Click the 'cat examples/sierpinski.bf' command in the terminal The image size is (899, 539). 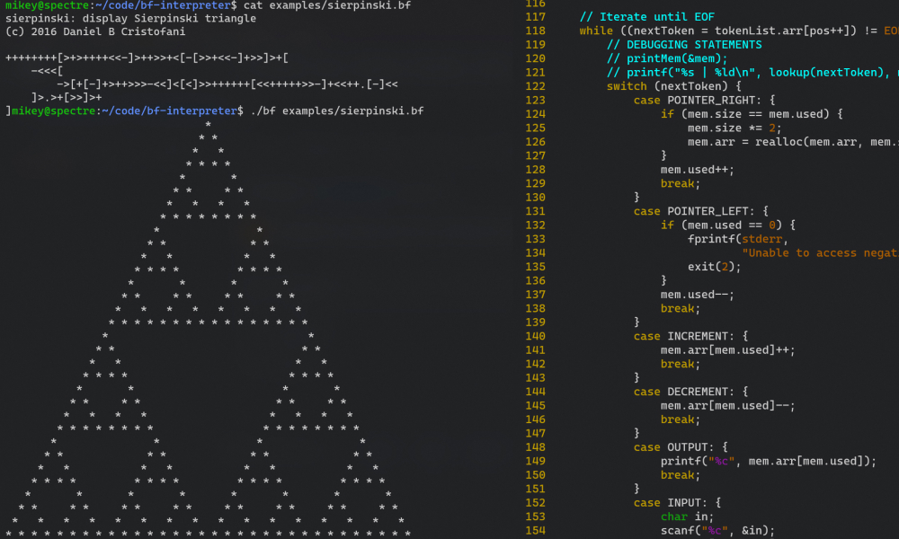327,5
